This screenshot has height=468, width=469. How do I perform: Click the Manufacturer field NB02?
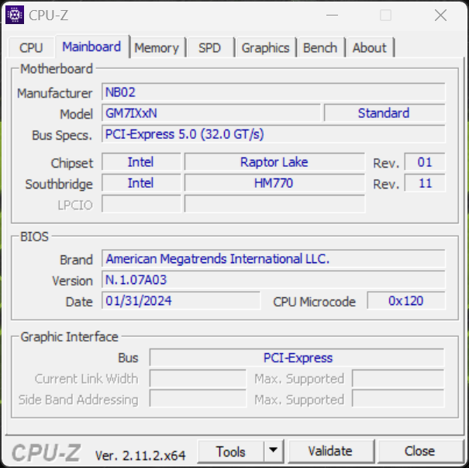click(x=274, y=92)
